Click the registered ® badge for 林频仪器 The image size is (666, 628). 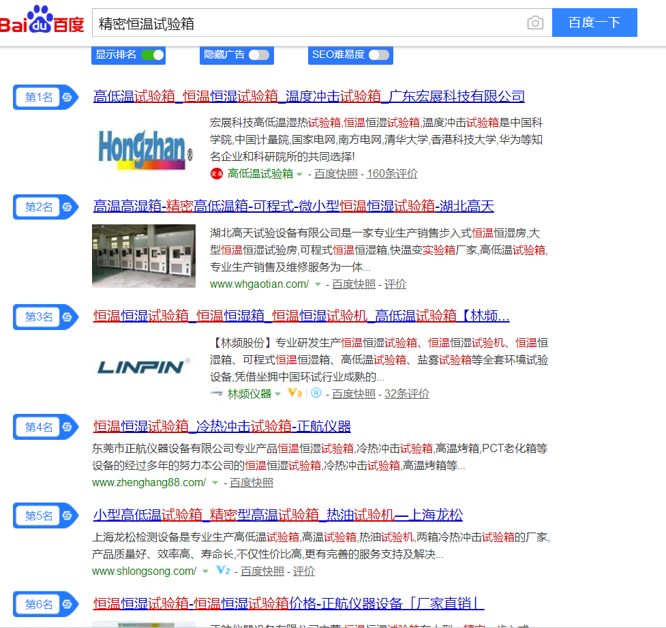[316, 393]
